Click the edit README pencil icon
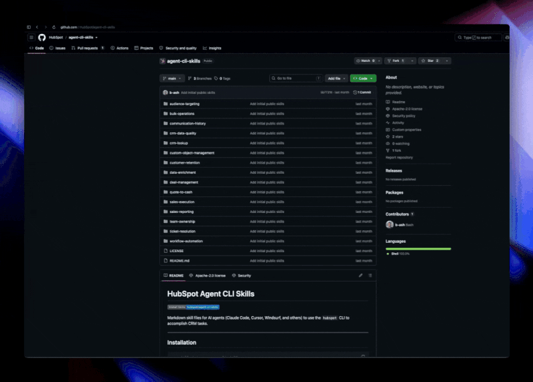Image resolution: width=533 pixels, height=382 pixels. tap(360, 276)
